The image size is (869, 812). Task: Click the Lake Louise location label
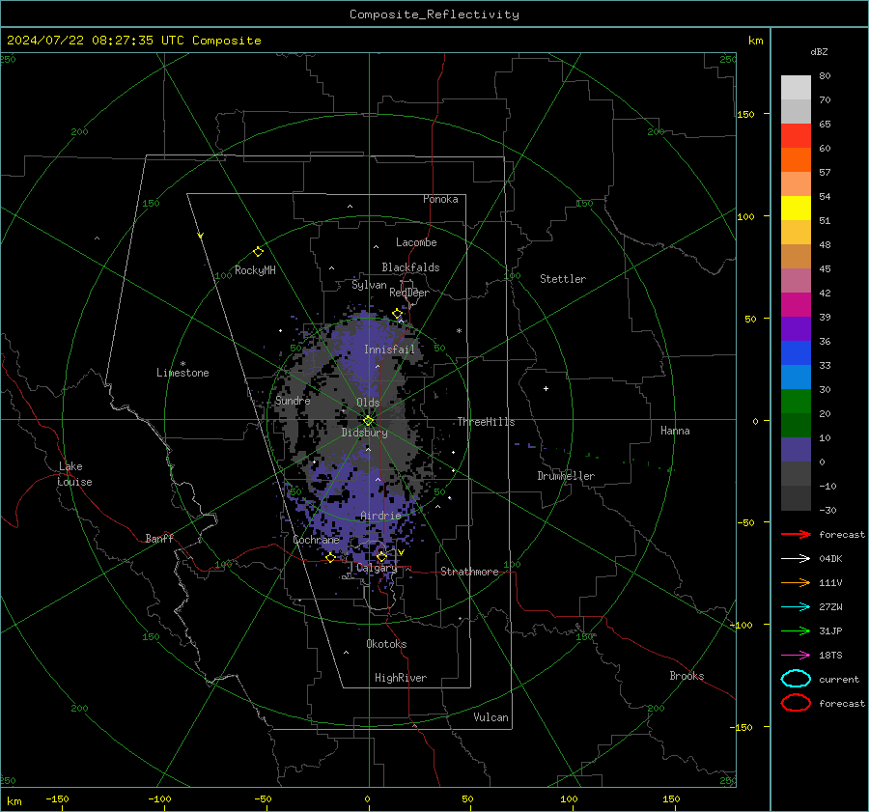click(74, 474)
